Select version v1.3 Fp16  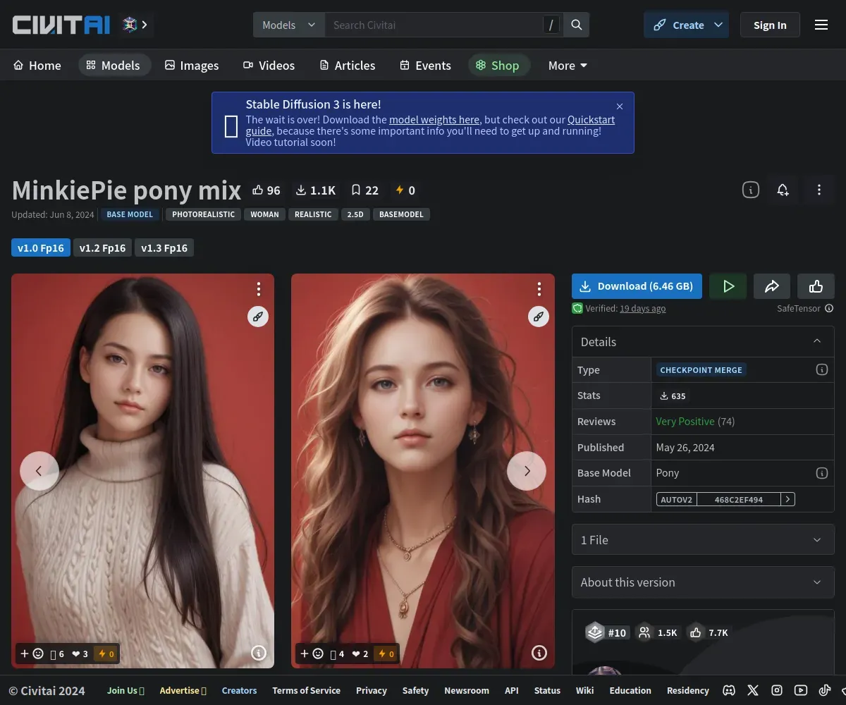click(164, 247)
